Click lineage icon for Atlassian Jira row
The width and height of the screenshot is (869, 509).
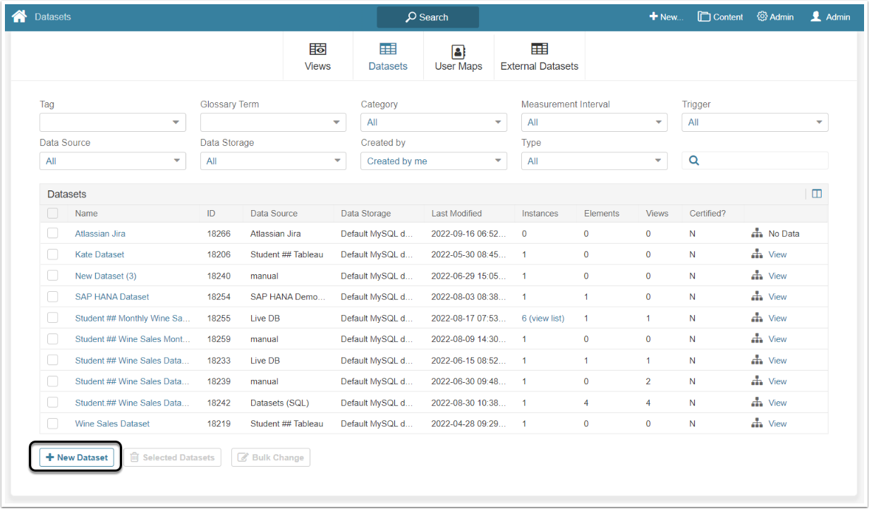(757, 233)
